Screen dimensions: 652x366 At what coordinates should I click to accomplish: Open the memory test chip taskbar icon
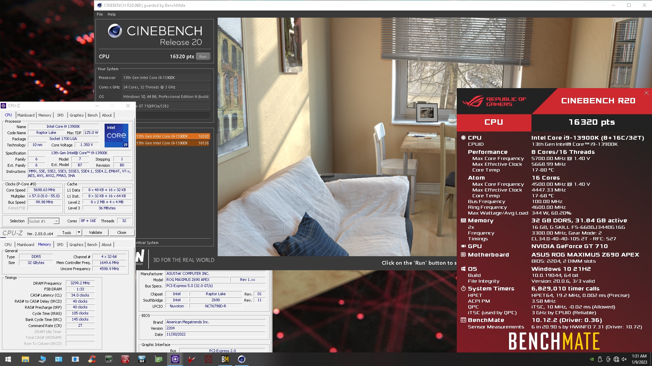pos(109,359)
